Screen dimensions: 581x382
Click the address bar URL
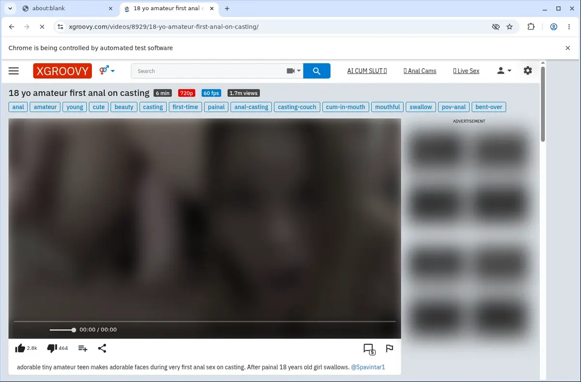[164, 27]
